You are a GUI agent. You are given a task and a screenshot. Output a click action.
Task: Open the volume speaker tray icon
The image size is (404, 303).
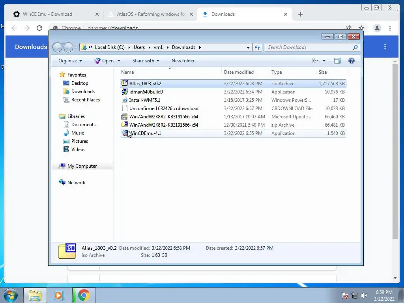click(x=364, y=296)
